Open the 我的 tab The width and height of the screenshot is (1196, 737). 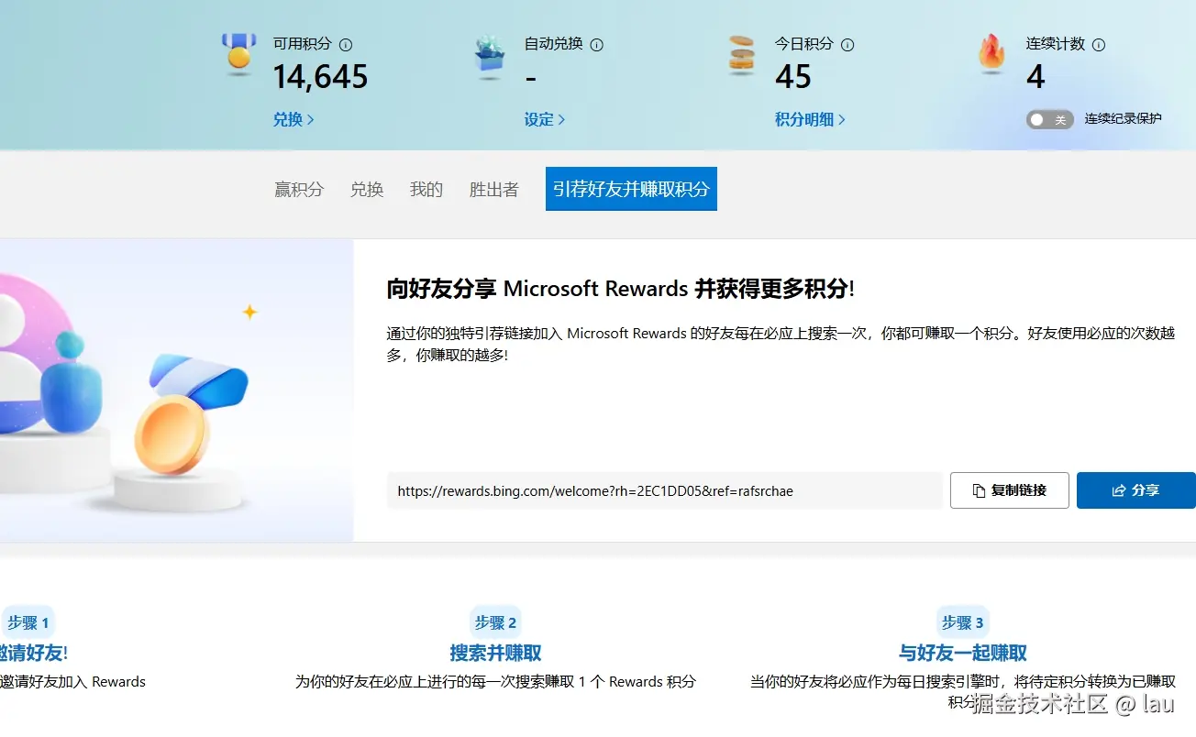(425, 189)
